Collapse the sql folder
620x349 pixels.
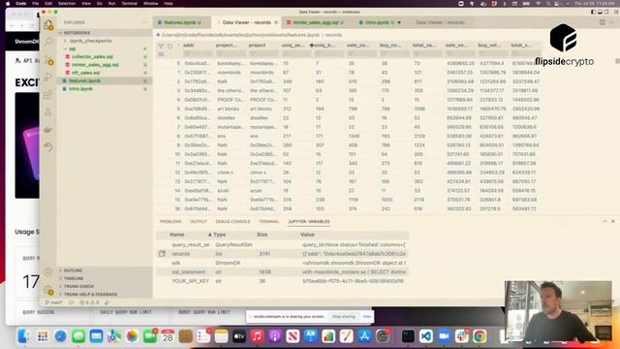pos(72,48)
